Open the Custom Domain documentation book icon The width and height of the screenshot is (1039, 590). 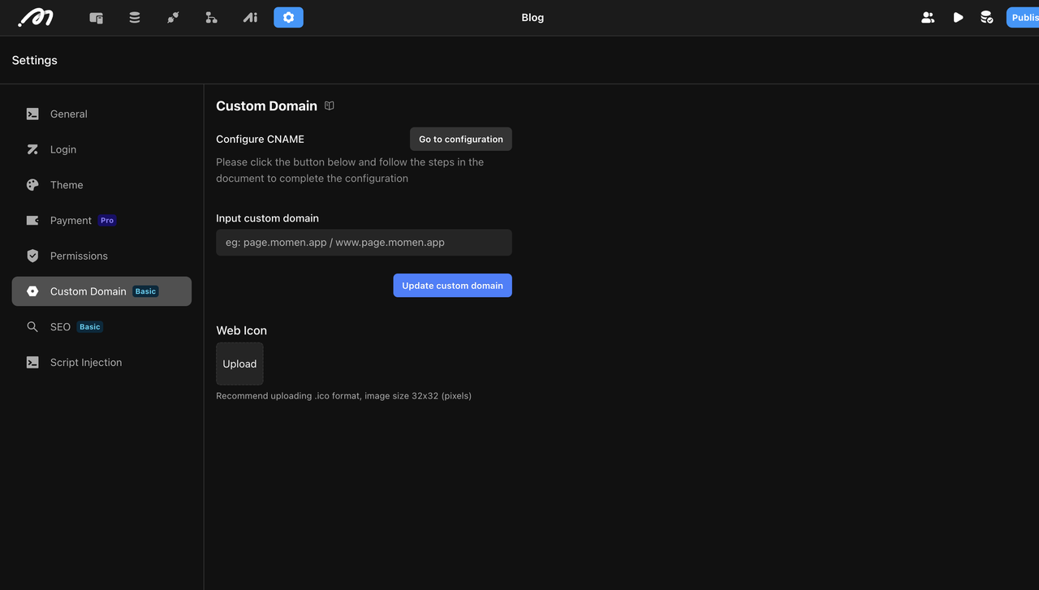[330, 106]
